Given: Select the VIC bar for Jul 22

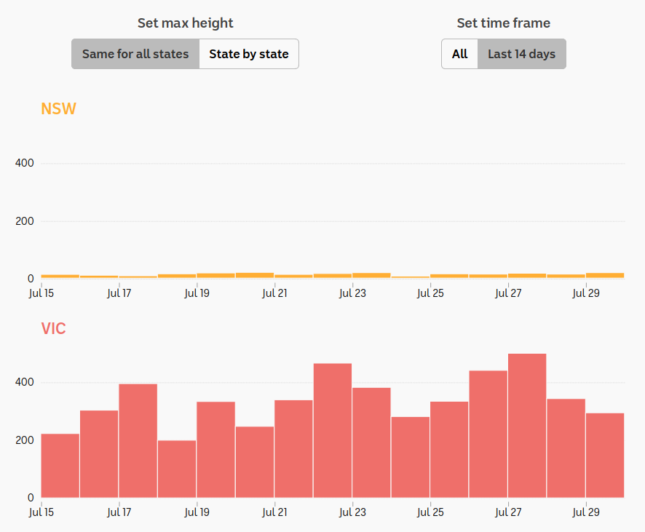Looking at the screenshot, I should (333, 430).
